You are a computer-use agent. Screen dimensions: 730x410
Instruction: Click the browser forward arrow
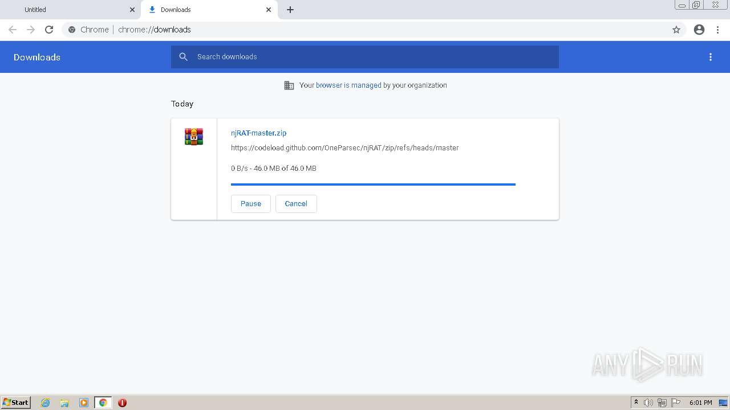(x=31, y=30)
